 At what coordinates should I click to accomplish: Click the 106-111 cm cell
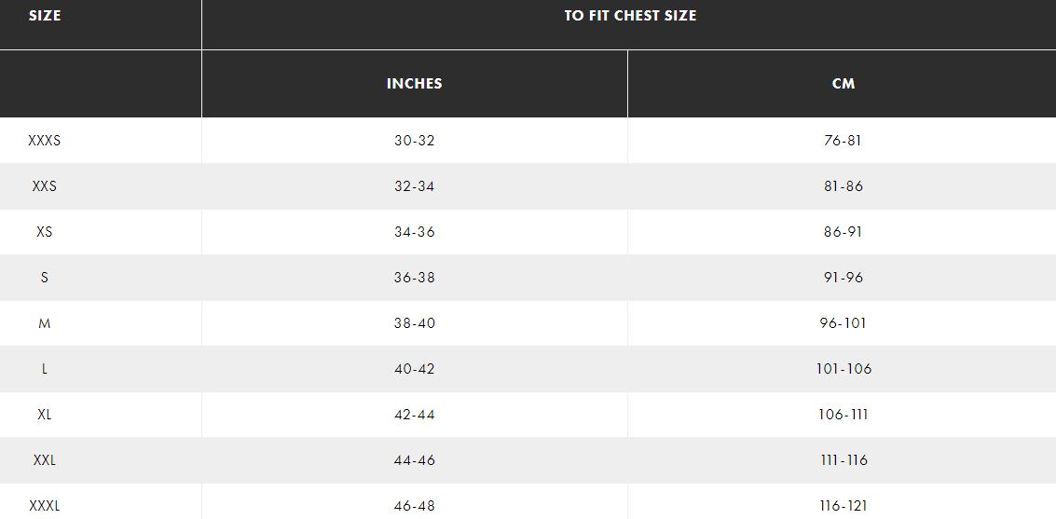pos(843,415)
